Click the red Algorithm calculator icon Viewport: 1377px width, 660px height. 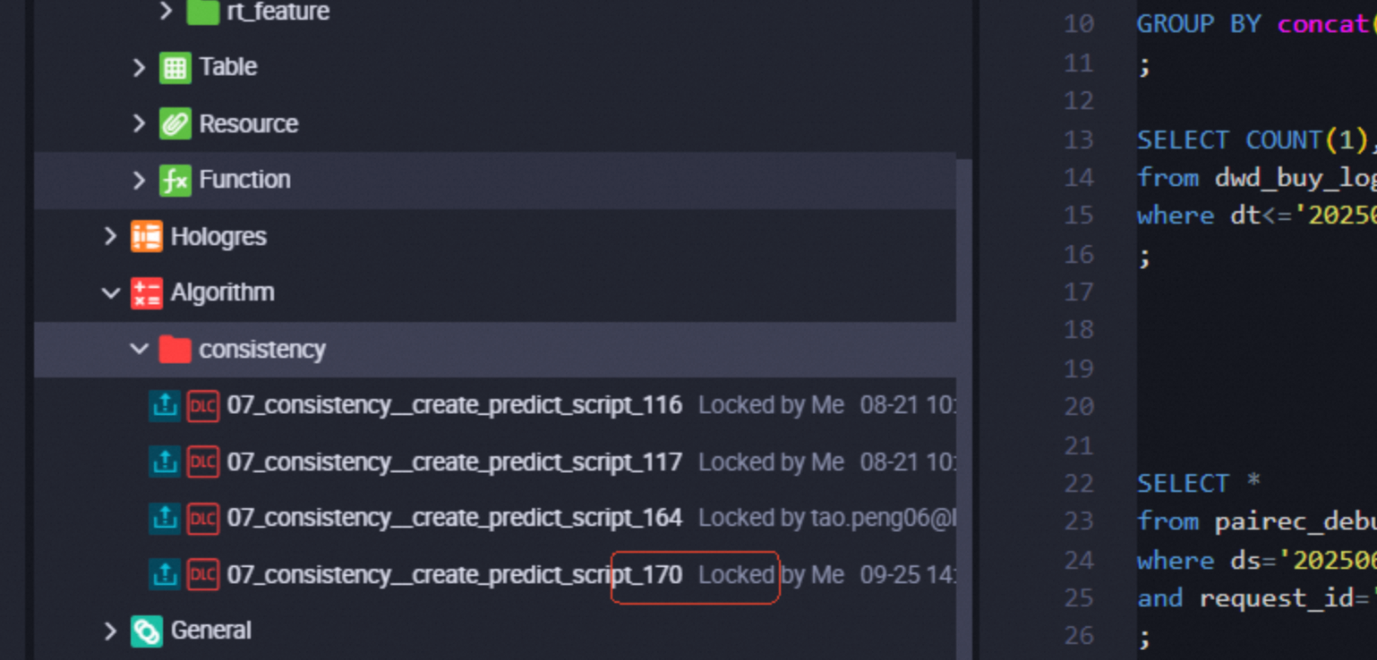146,292
